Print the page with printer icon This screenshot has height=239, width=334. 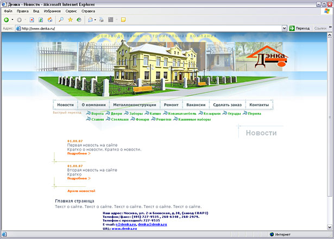(x=102, y=20)
